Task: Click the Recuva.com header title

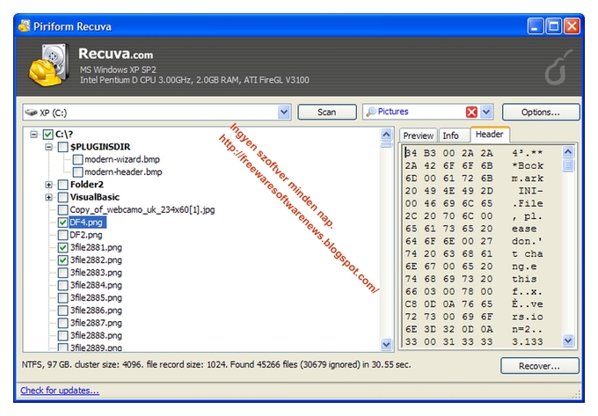Action: [115, 54]
